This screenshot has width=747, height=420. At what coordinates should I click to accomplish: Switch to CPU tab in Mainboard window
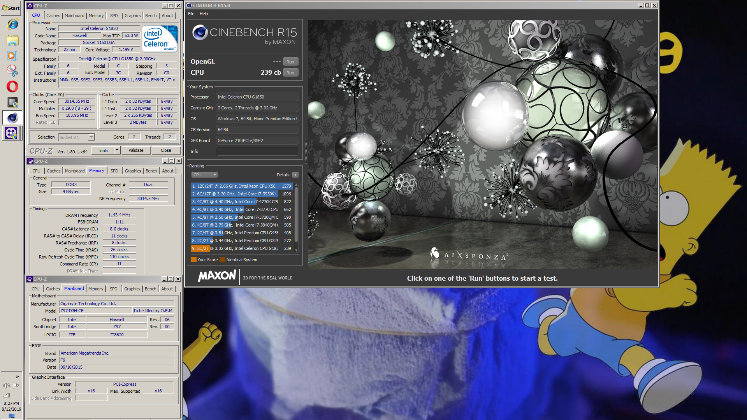point(35,289)
